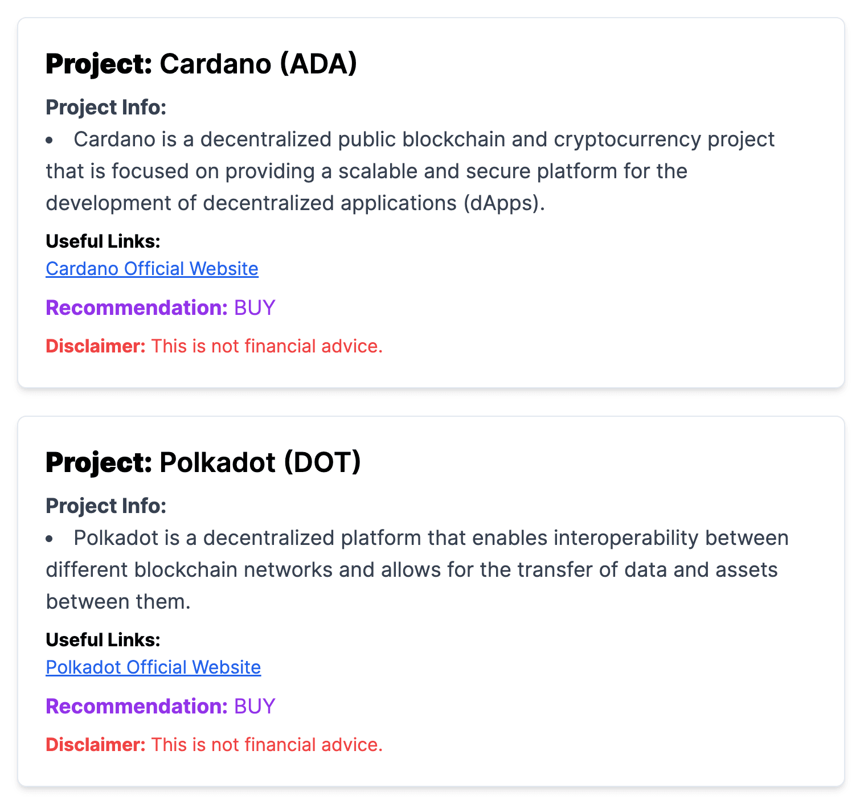Viewport: 860px width, 804px height.
Task: Click the red Disclaimer label in Polkadot card
Action: click(x=96, y=745)
